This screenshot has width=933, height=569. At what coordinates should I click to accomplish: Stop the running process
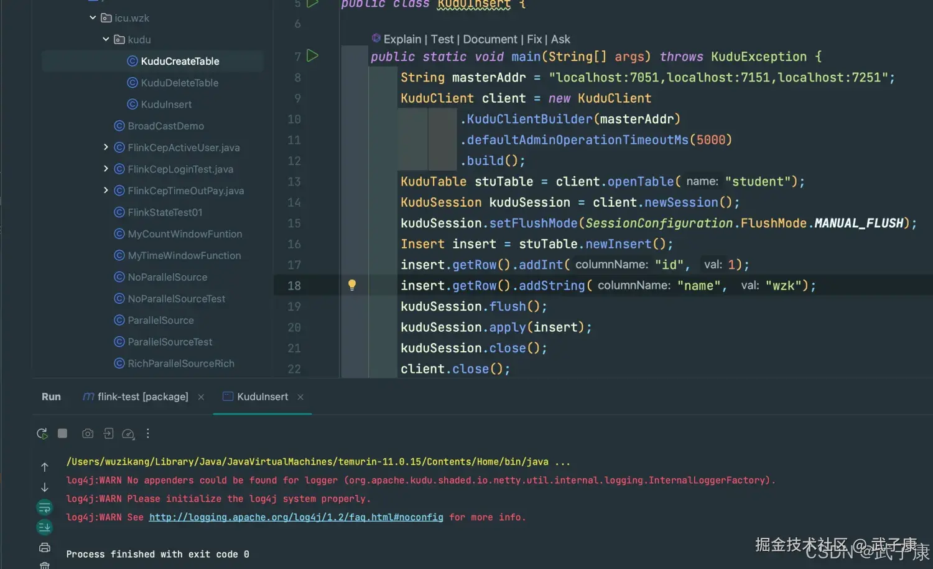click(63, 433)
